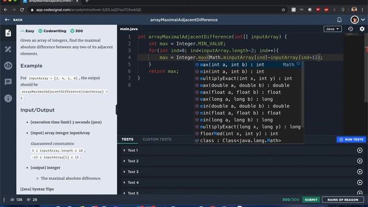
Task: Click the SUBMIT button
Action: coord(311,200)
